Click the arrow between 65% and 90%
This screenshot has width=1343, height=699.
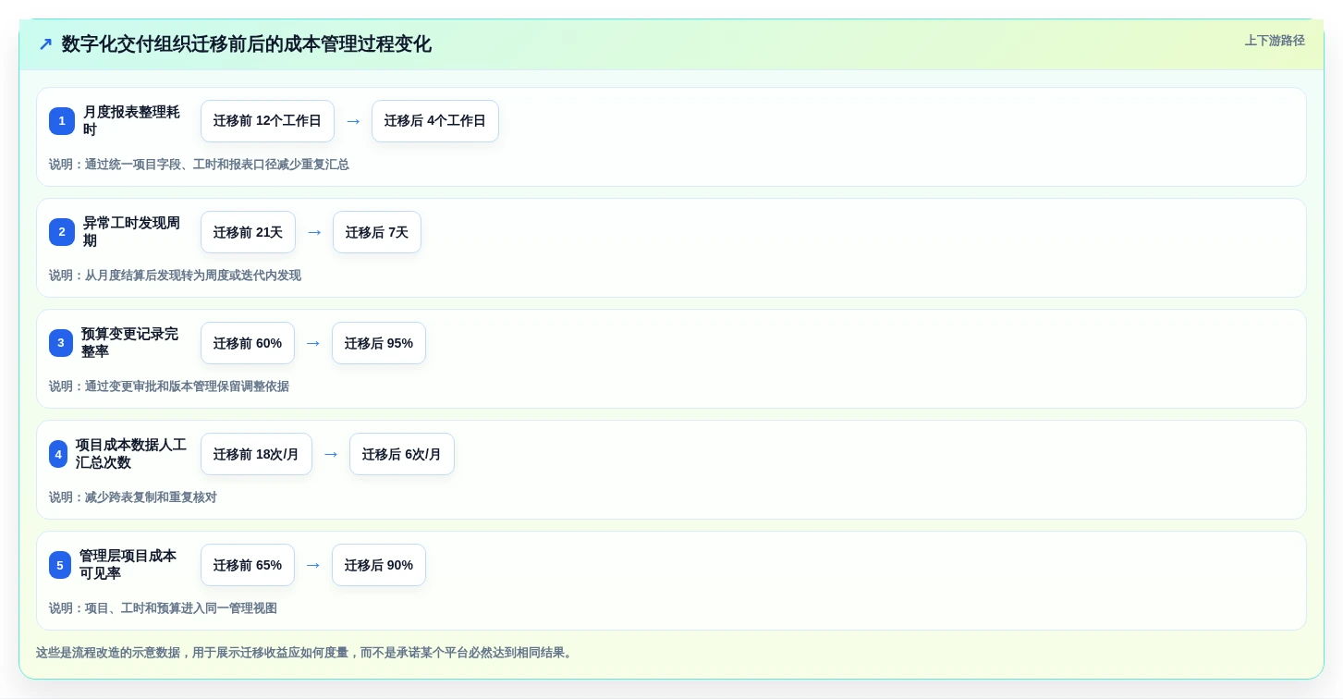point(313,565)
